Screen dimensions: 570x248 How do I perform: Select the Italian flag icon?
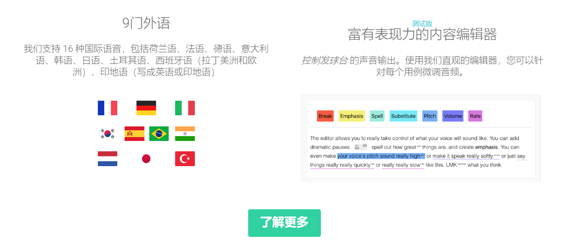click(185, 108)
